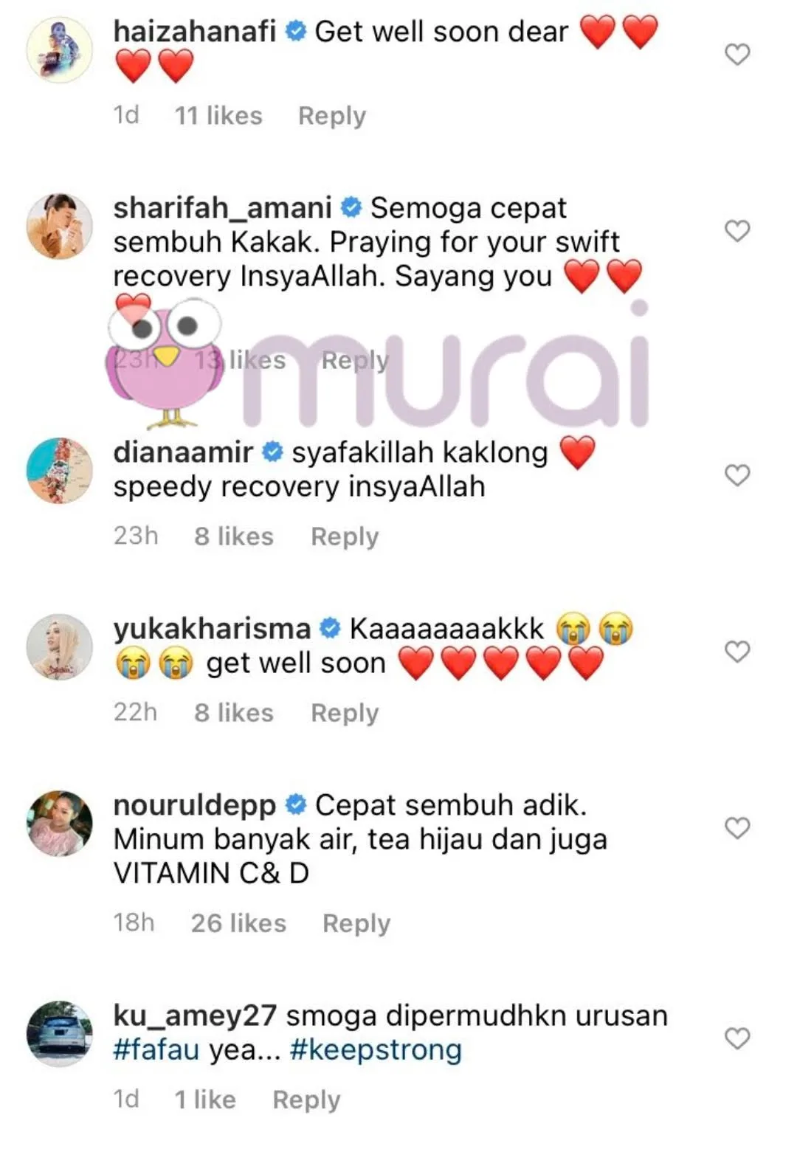View dianaamir's profile avatar
797x1166 pixels.
(x=60, y=471)
